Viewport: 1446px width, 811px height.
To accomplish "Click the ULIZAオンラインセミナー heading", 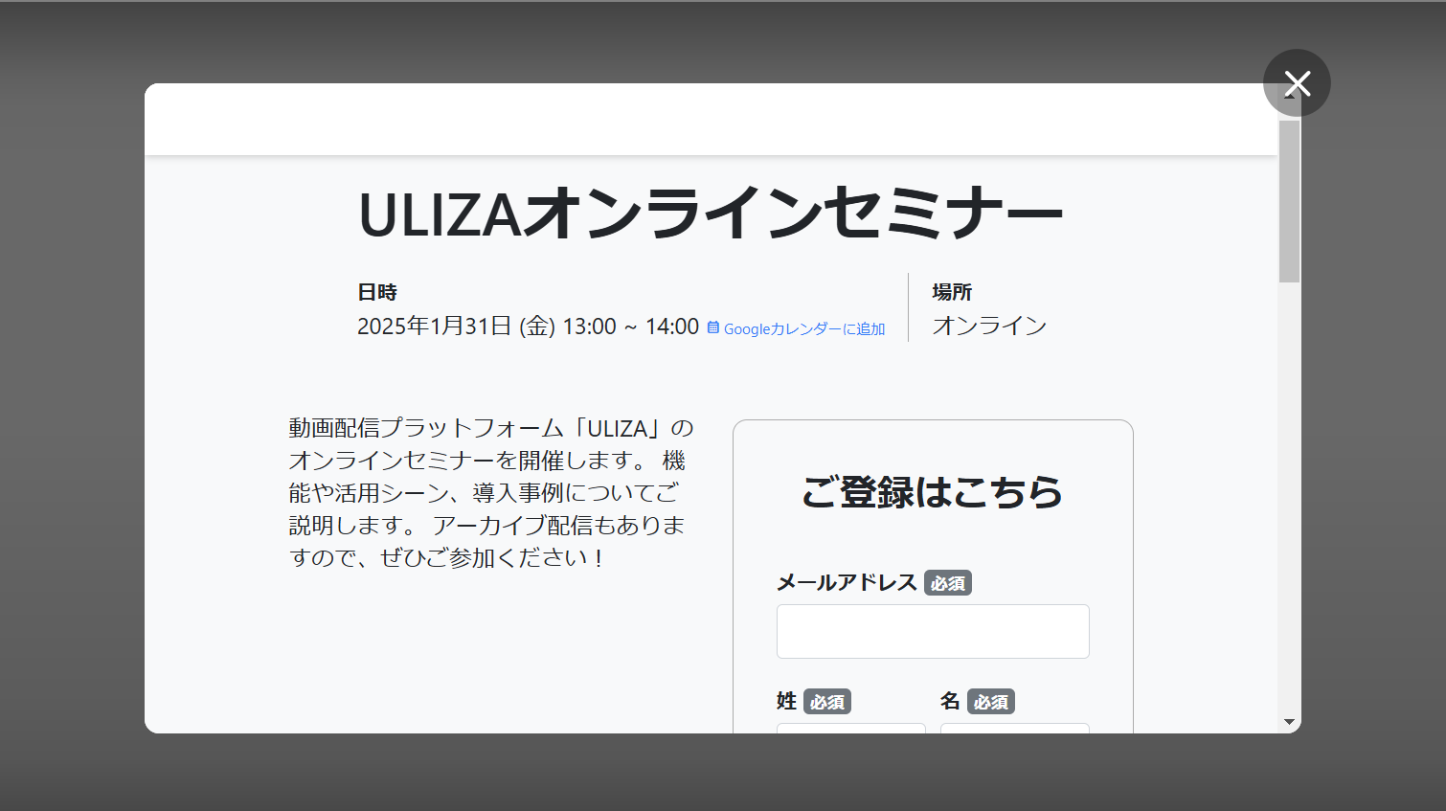I will (x=711, y=214).
